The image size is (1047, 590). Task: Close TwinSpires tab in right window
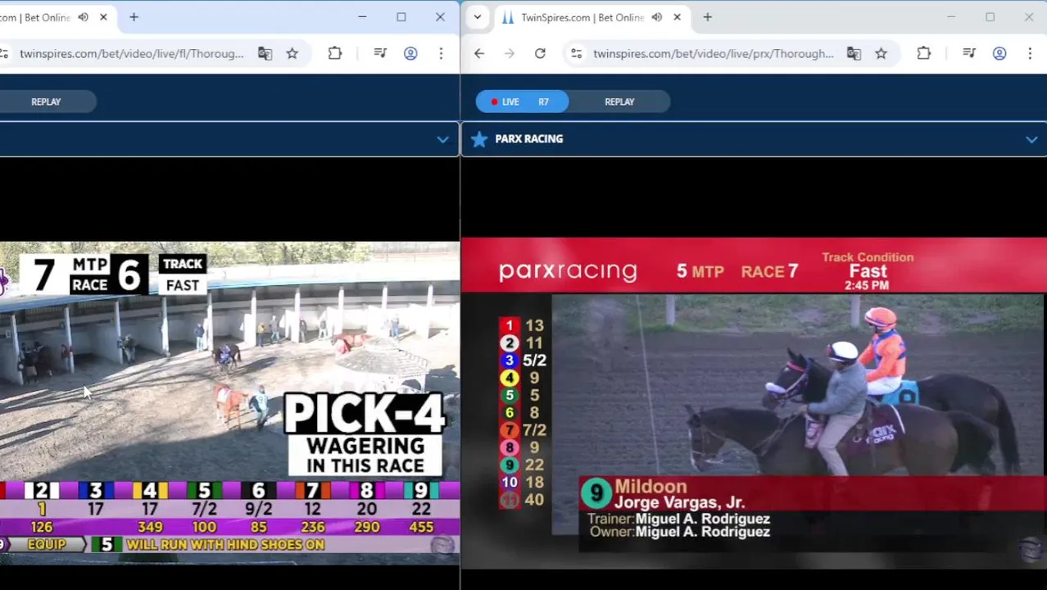(x=677, y=17)
